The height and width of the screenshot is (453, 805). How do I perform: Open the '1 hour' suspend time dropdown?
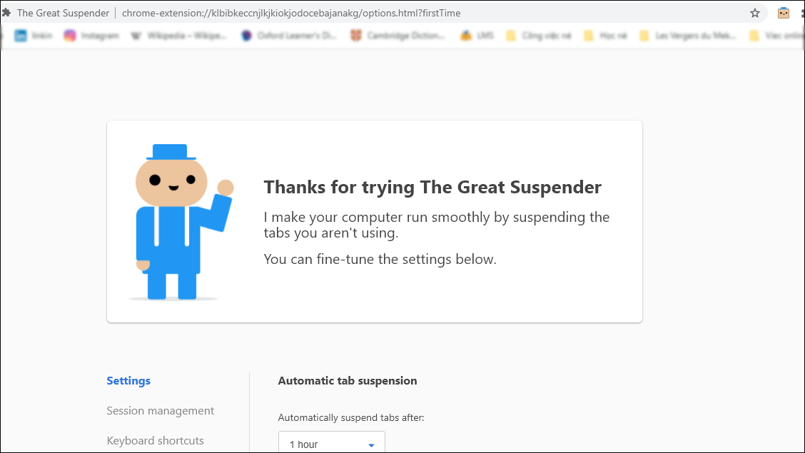[332, 443]
